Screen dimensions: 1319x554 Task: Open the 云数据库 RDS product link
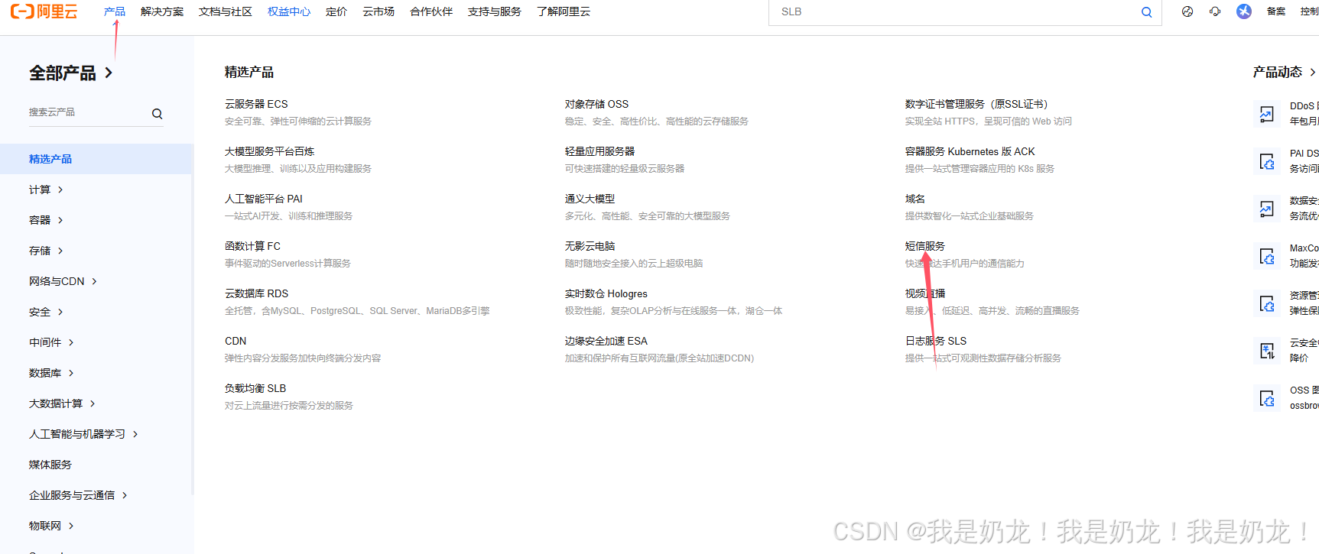257,293
